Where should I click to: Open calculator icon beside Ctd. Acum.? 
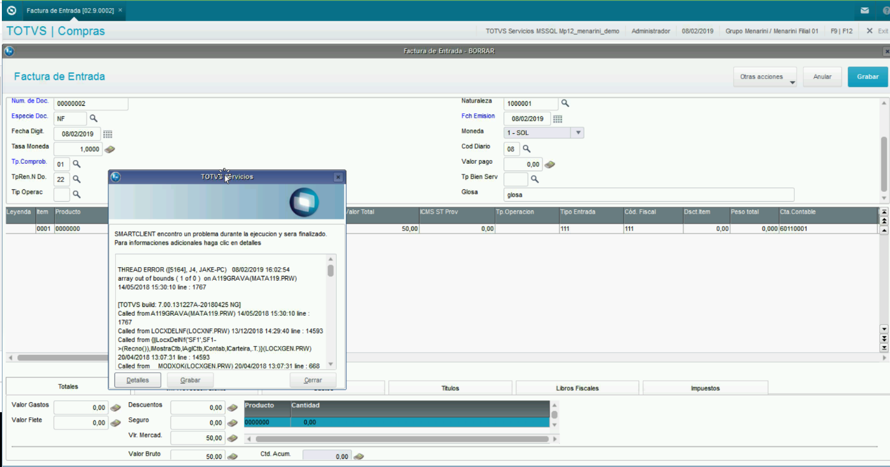click(x=358, y=456)
